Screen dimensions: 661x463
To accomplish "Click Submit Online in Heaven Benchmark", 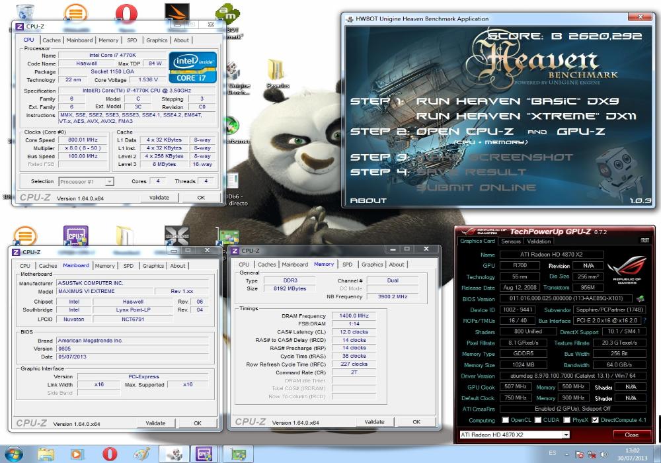I will [x=476, y=188].
